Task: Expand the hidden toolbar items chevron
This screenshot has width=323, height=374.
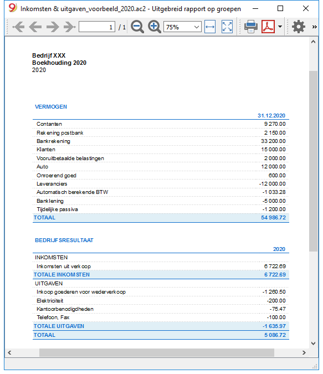Action: [x=314, y=27]
